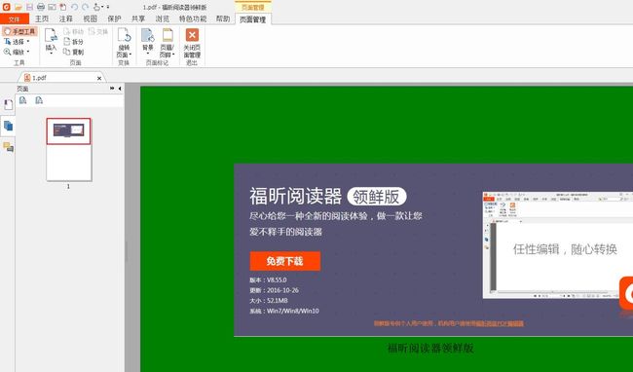Click the 福昕阅读器 banner heading
The width and height of the screenshot is (633, 372).
295,197
